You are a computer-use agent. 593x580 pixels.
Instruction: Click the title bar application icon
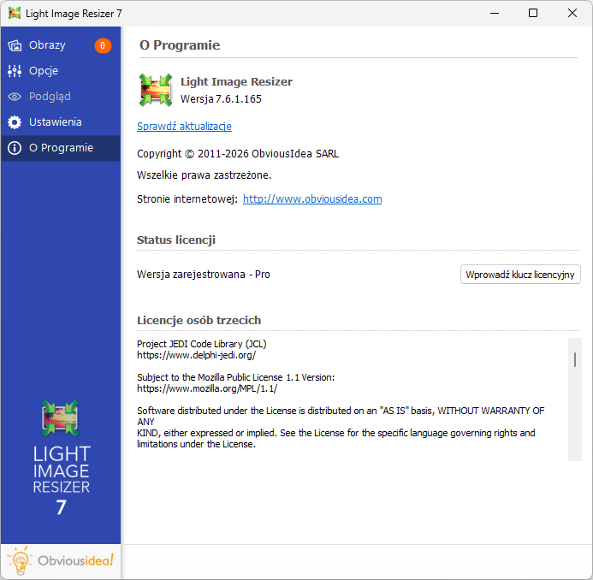pos(15,13)
